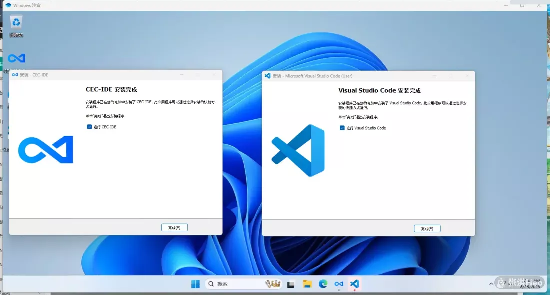Click 完成(F) in the VS Code installer
Screen dimensions: 550x295
427,229
